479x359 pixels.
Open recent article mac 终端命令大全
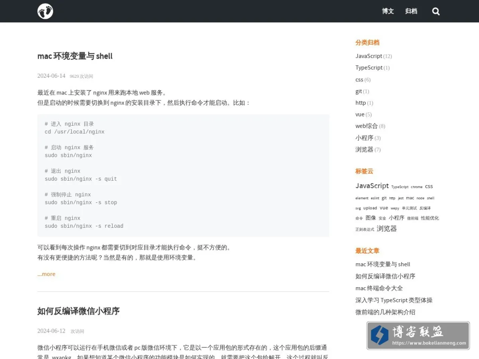tap(379, 288)
